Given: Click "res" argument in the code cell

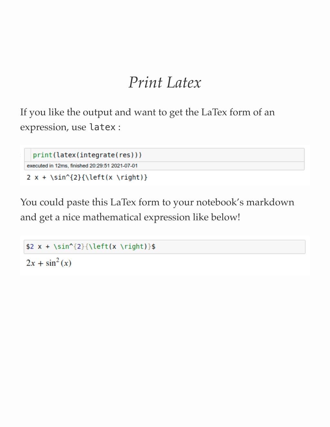Looking at the screenshot, I should click(x=125, y=155).
